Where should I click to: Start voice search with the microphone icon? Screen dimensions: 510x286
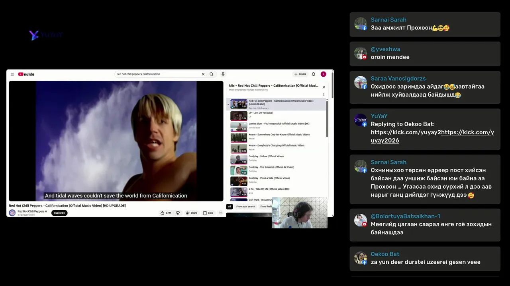pyautogui.click(x=223, y=74)
